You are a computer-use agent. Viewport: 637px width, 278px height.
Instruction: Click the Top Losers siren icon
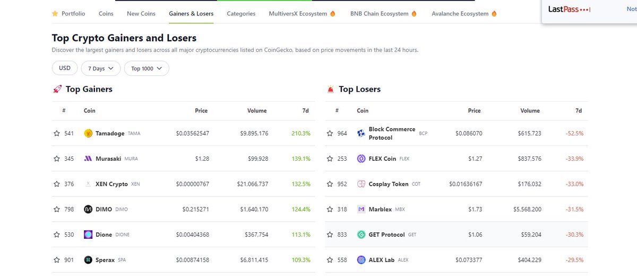coord(330,89)
